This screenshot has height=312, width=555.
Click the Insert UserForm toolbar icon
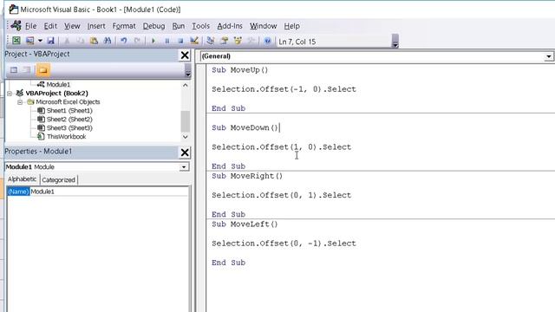30,41
